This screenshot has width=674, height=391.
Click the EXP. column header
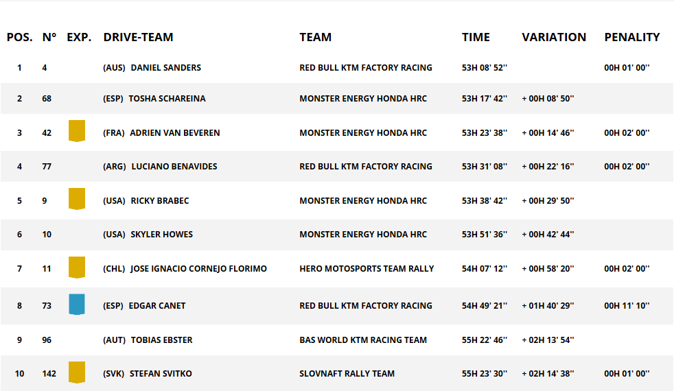[79, 37]
